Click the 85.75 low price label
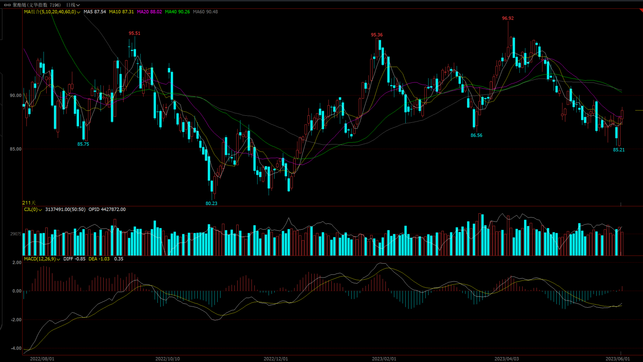 pos(83,144)
